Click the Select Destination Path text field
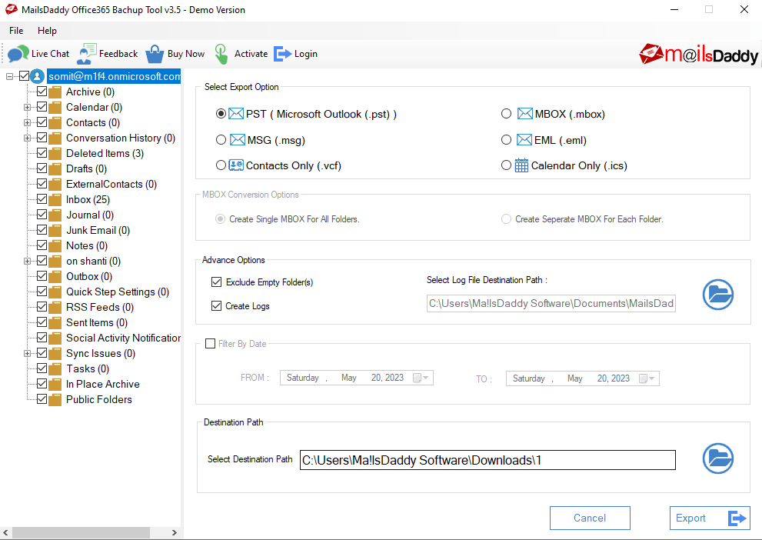The width and height of the screenshot is (762, 540). point(487,460)
